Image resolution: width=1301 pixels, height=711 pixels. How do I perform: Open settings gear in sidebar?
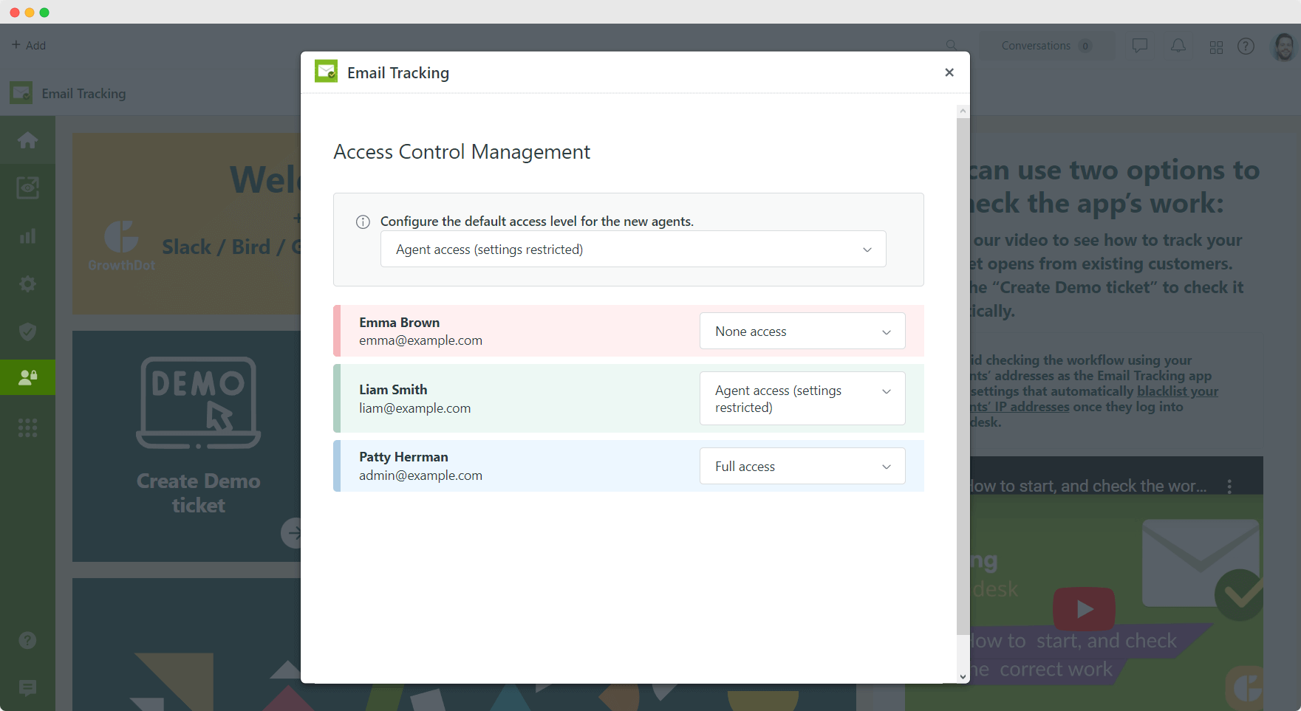pyautogui.click(x=27, y=284)
